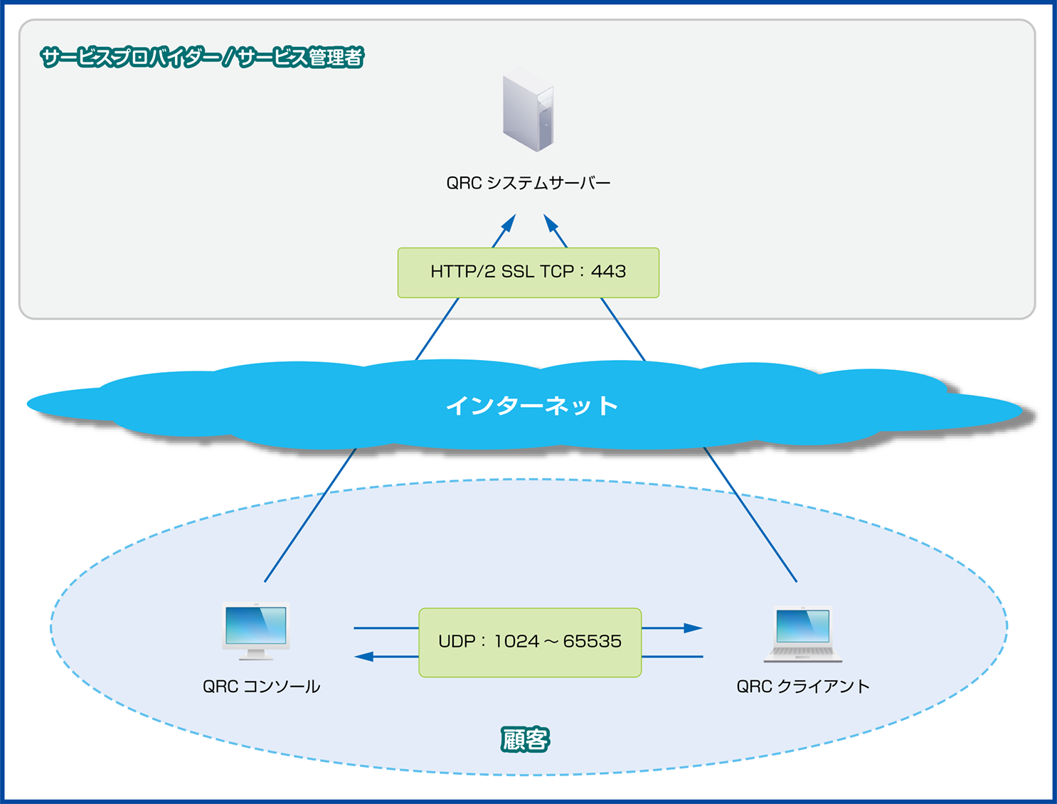Screen dimensions: 1057x804
Task: Click the arrowhead pointing toward the QRC client
Action: click(x=693, y=628)
